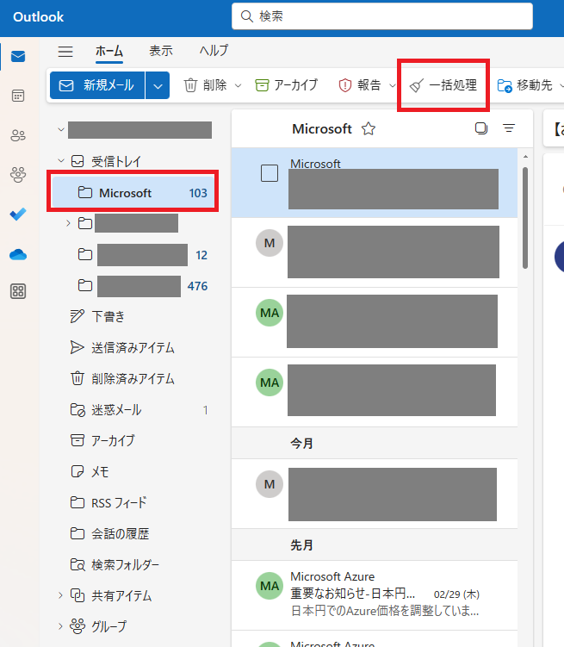
Task: Expand the redacted subfolder below Microsoft
Action: (68, 223)
